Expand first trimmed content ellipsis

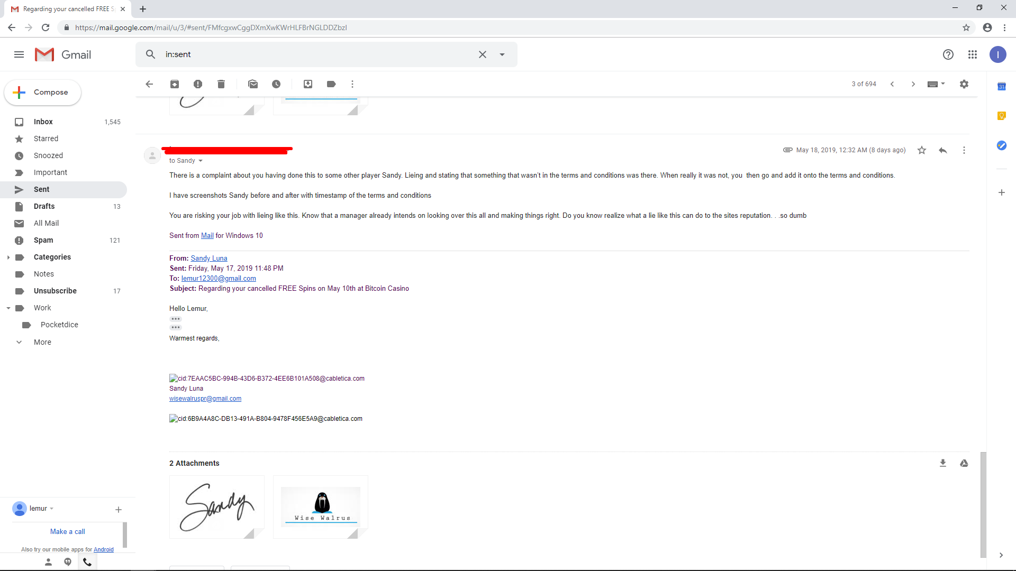176,319
